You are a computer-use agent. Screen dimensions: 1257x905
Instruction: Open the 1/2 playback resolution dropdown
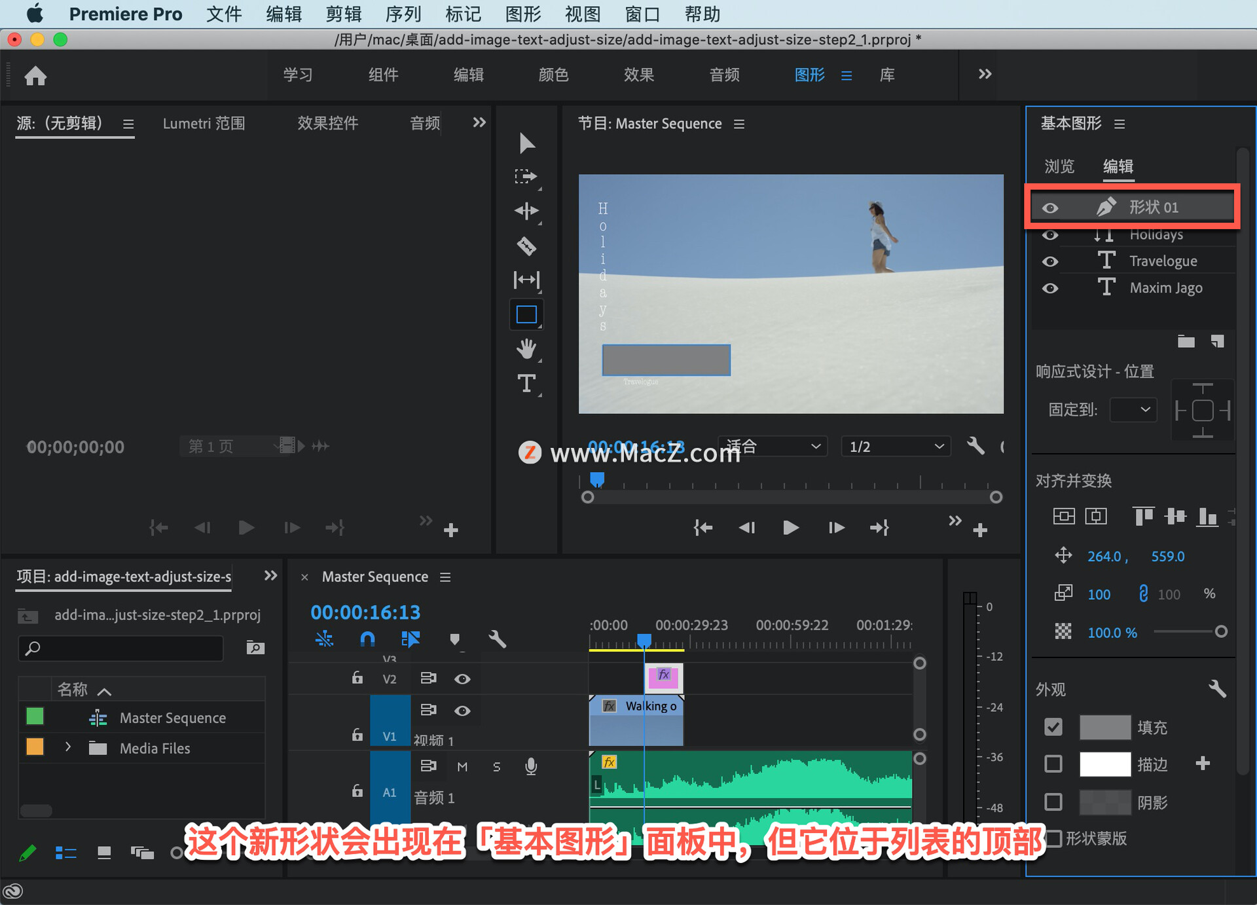pyautogui.click(x=896, y=446)
